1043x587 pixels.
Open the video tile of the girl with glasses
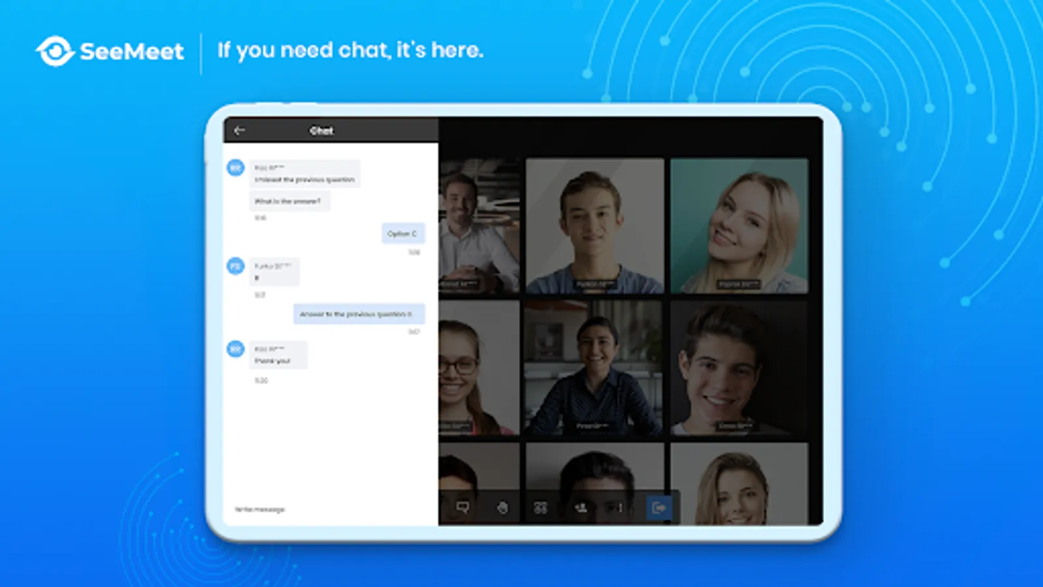[x=479, y=368]
